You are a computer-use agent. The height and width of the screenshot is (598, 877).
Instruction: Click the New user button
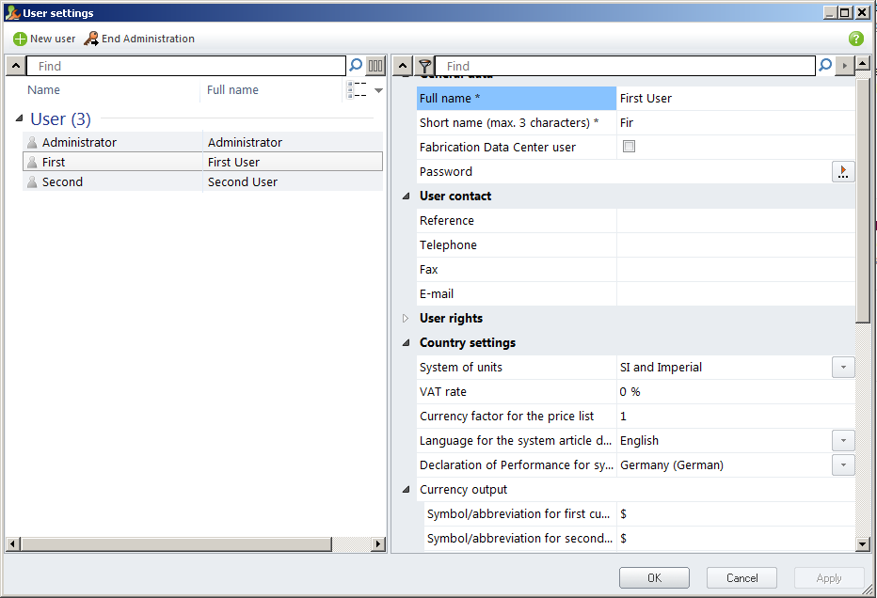point(44,39)
